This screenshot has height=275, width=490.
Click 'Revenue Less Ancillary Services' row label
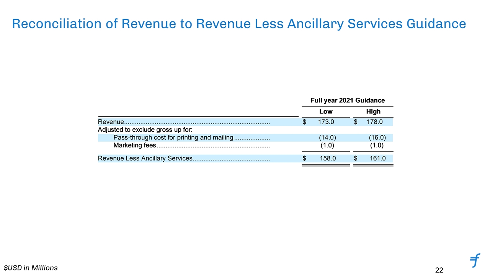[x=145, y=158]
